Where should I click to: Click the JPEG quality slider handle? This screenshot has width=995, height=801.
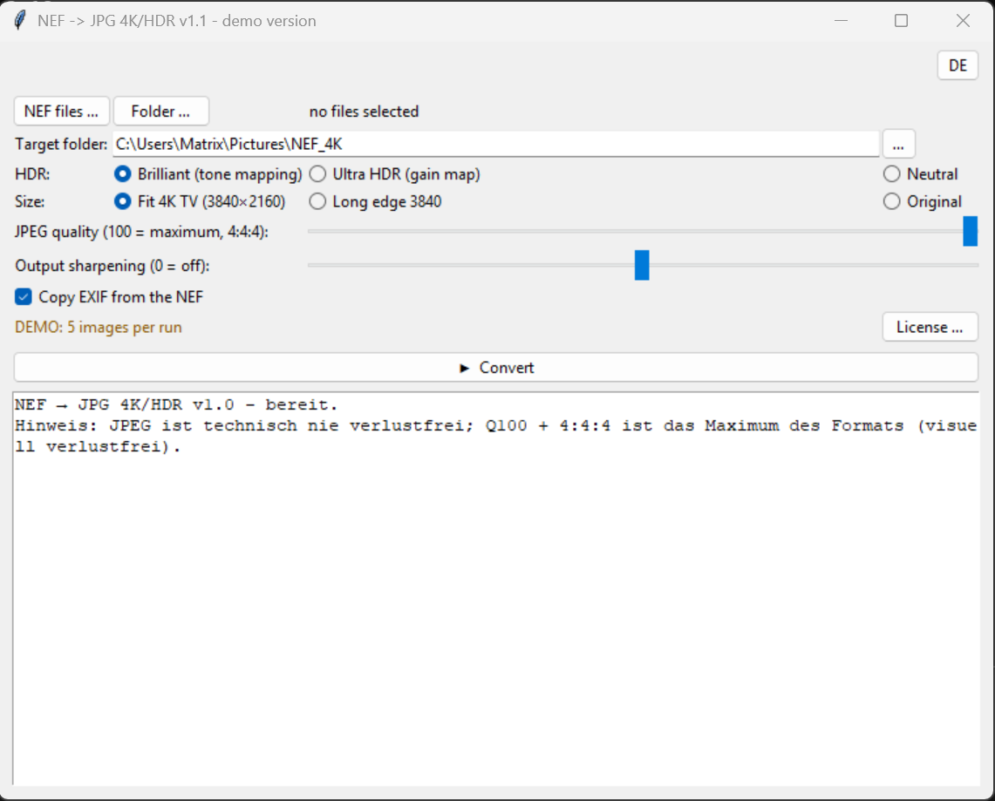point(971,231)
